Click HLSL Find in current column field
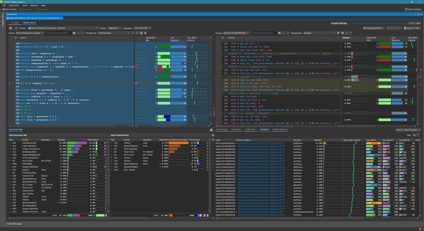 click(59, 33)
